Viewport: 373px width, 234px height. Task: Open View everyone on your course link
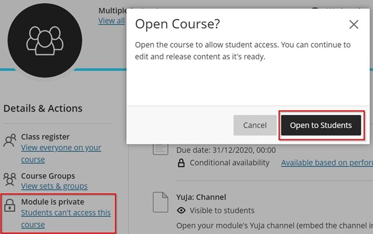[61, 154]
